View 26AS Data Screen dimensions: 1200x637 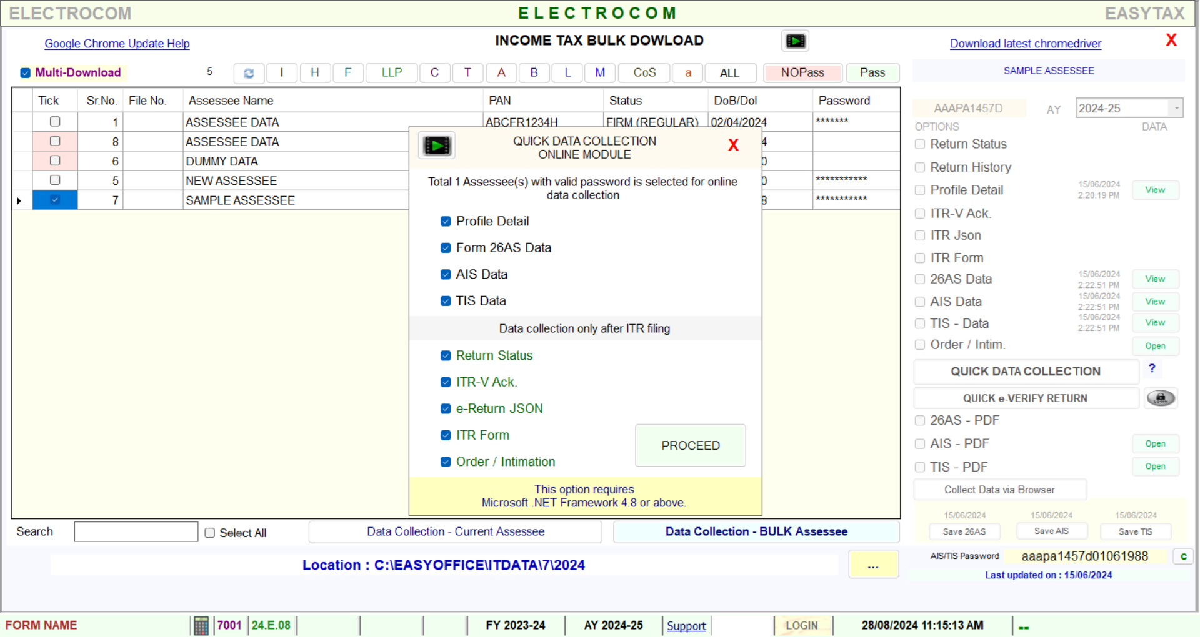pos(1156,279)
